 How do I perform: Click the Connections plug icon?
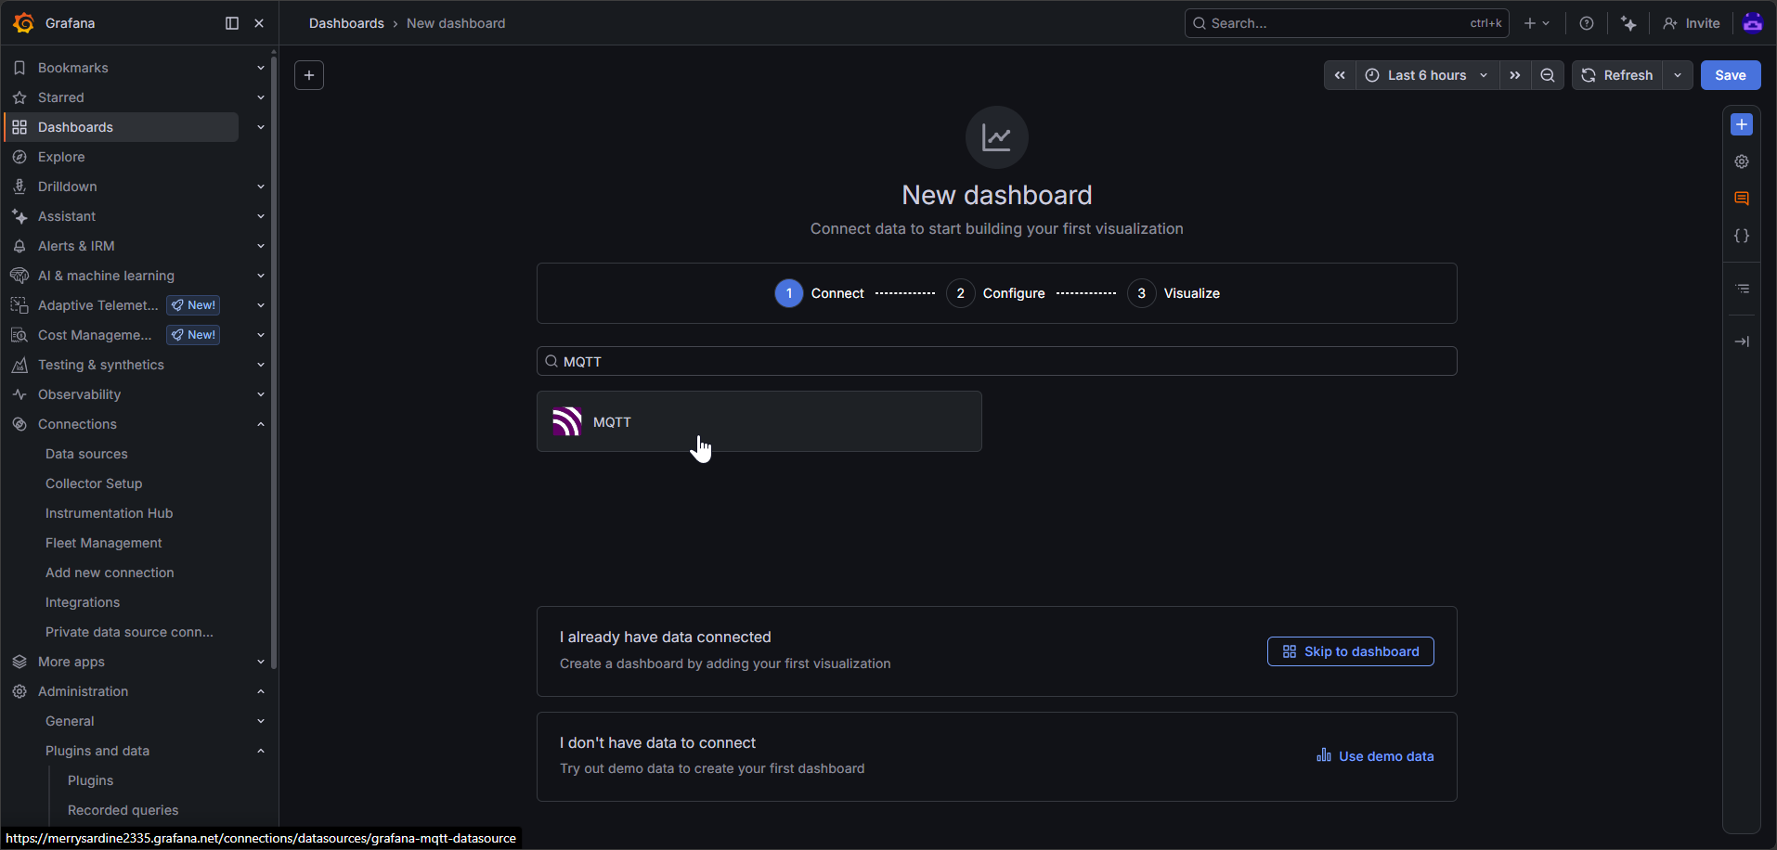pyautogui.click(x=19, y=424)
